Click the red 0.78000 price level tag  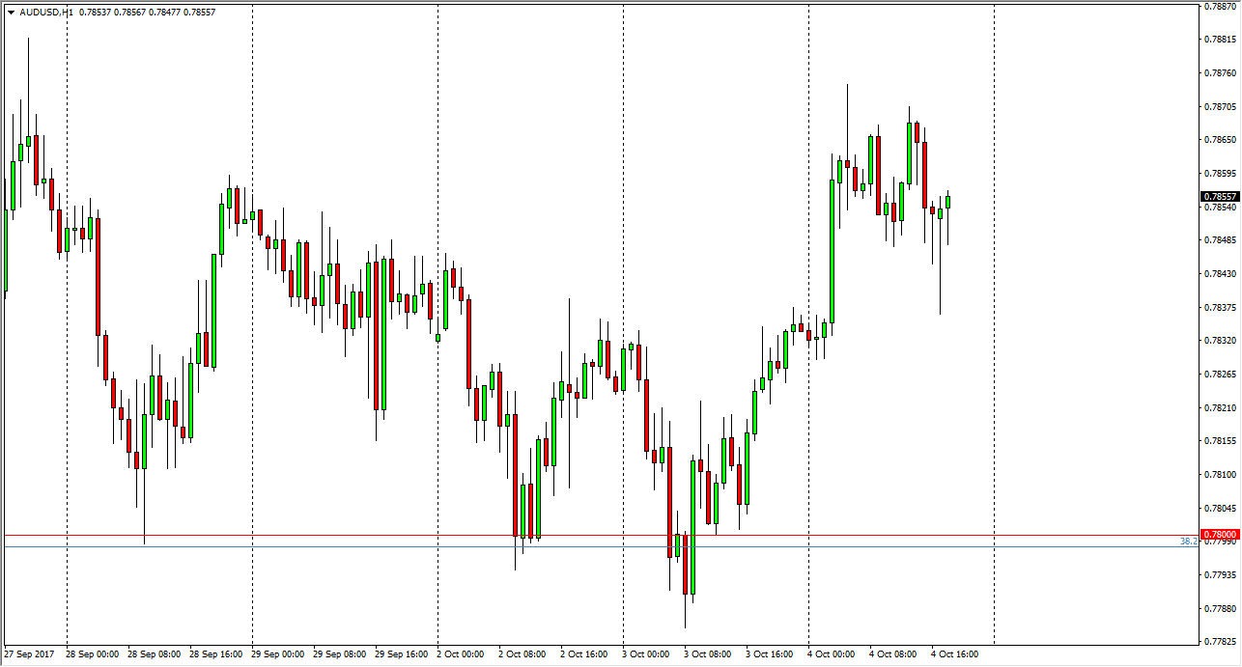(x=1220, y=534)
